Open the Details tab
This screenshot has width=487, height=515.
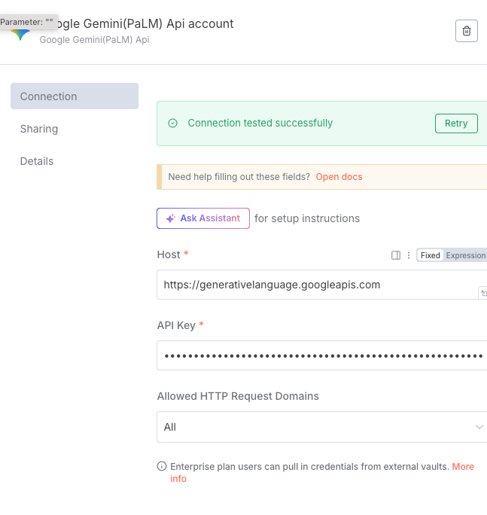[37, 161]
